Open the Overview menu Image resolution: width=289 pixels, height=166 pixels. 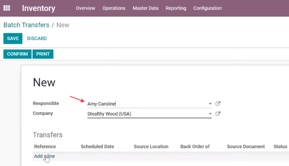pos(86,8)
